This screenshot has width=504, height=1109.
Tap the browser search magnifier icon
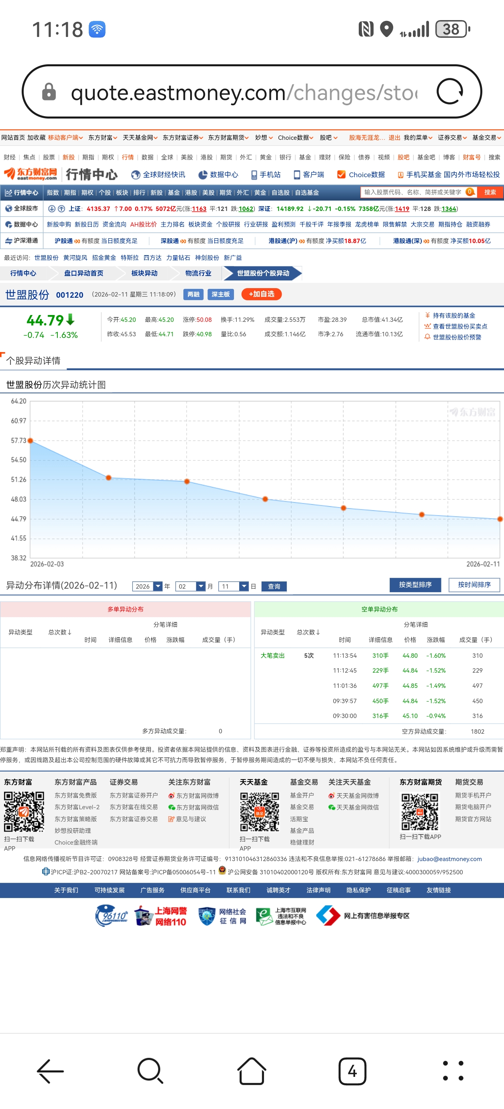pyautogui.click(x=150, y=1071)
